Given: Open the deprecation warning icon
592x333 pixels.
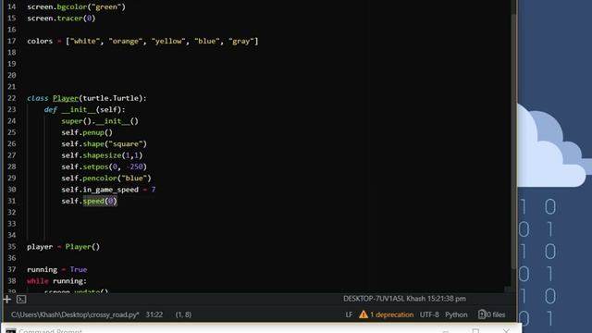Looking at the screenshot, I should tap(364, 314).
